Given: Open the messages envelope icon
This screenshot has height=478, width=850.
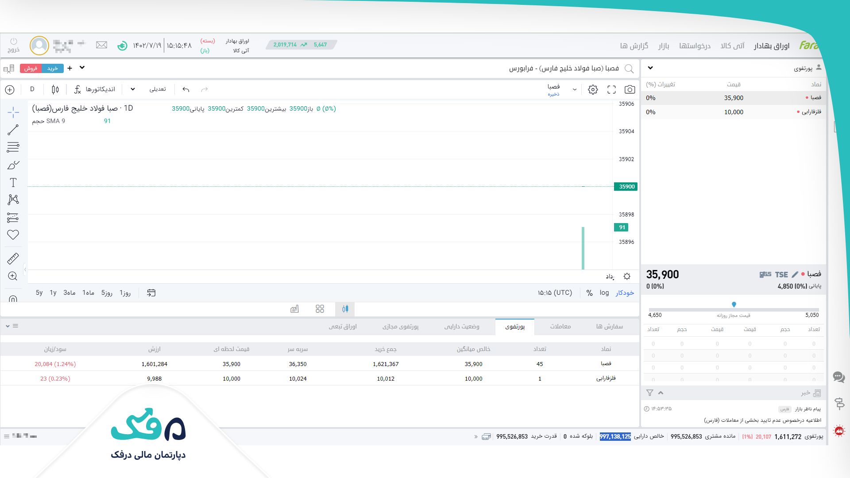Looking at the screenshot, I should click(x=102, y=45).
